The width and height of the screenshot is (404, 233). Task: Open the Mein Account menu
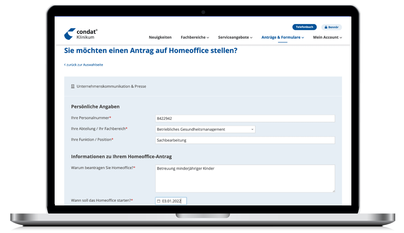coord(327,37)
